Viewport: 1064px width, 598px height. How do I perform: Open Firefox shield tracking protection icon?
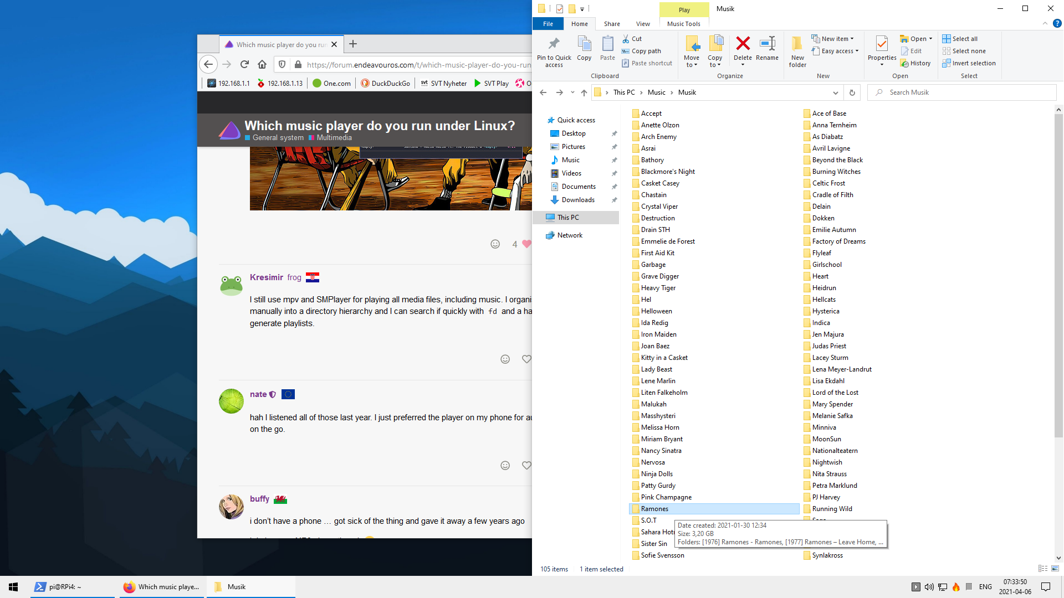282,65
